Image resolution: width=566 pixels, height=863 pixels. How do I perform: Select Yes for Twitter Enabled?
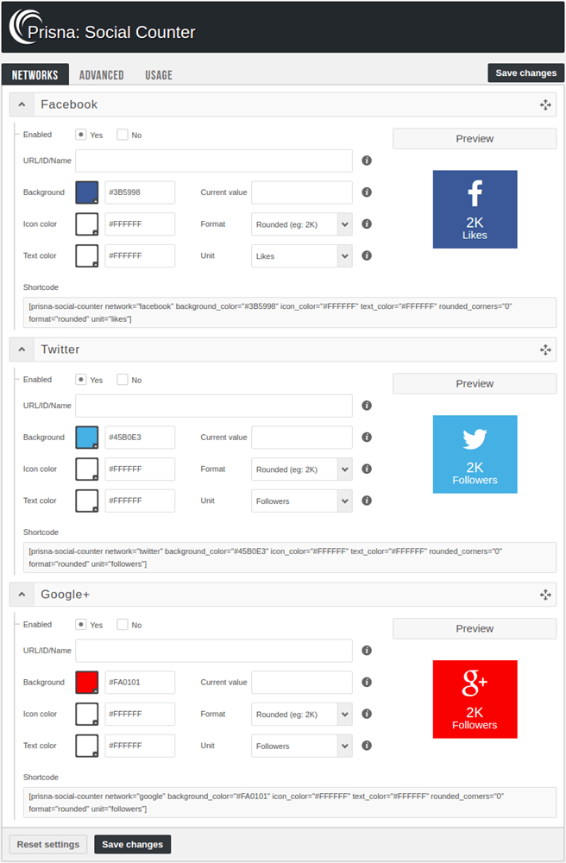pos(81,379)
